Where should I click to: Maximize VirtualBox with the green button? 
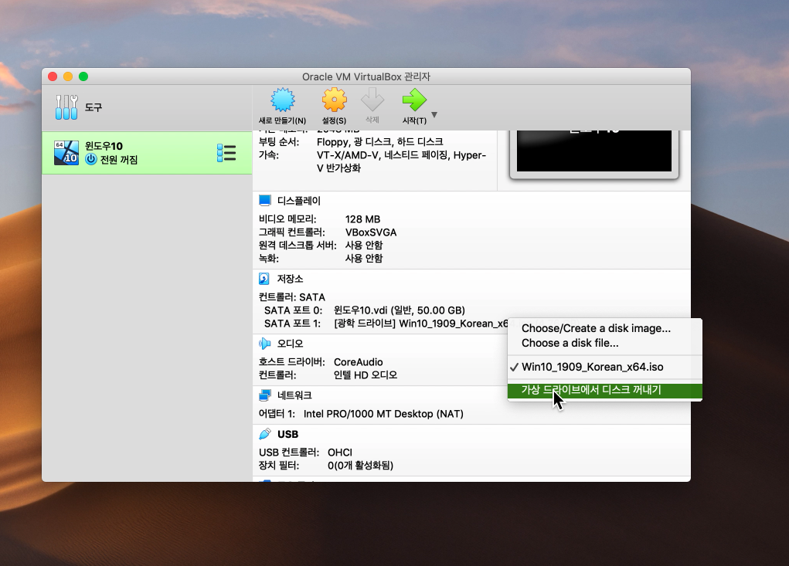(83, 76)
